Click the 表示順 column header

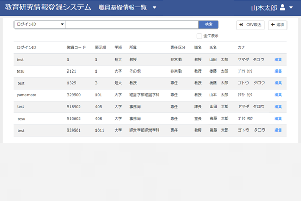tap(101, 47)
